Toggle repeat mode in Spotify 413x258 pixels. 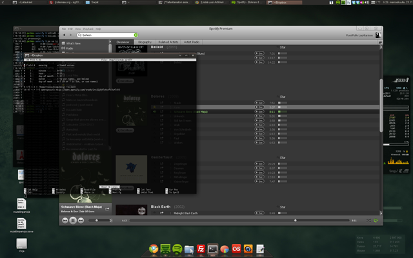point(376,221)
